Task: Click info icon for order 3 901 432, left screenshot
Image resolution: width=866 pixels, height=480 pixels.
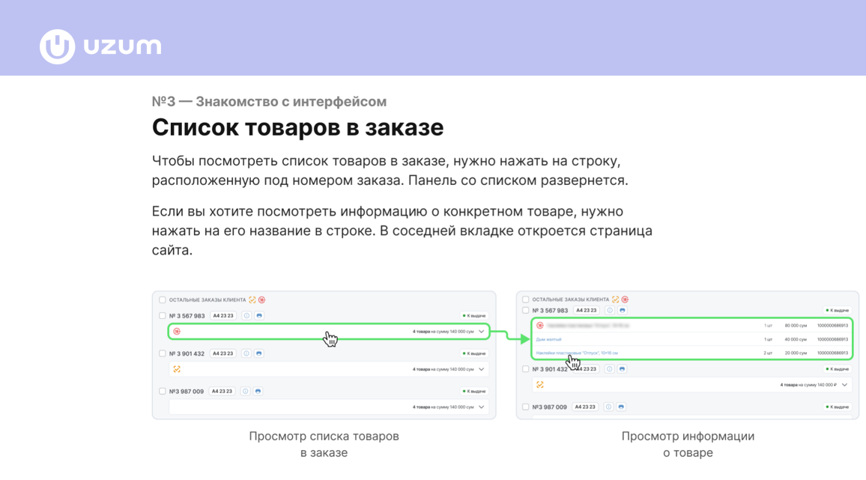Action: 246,353
